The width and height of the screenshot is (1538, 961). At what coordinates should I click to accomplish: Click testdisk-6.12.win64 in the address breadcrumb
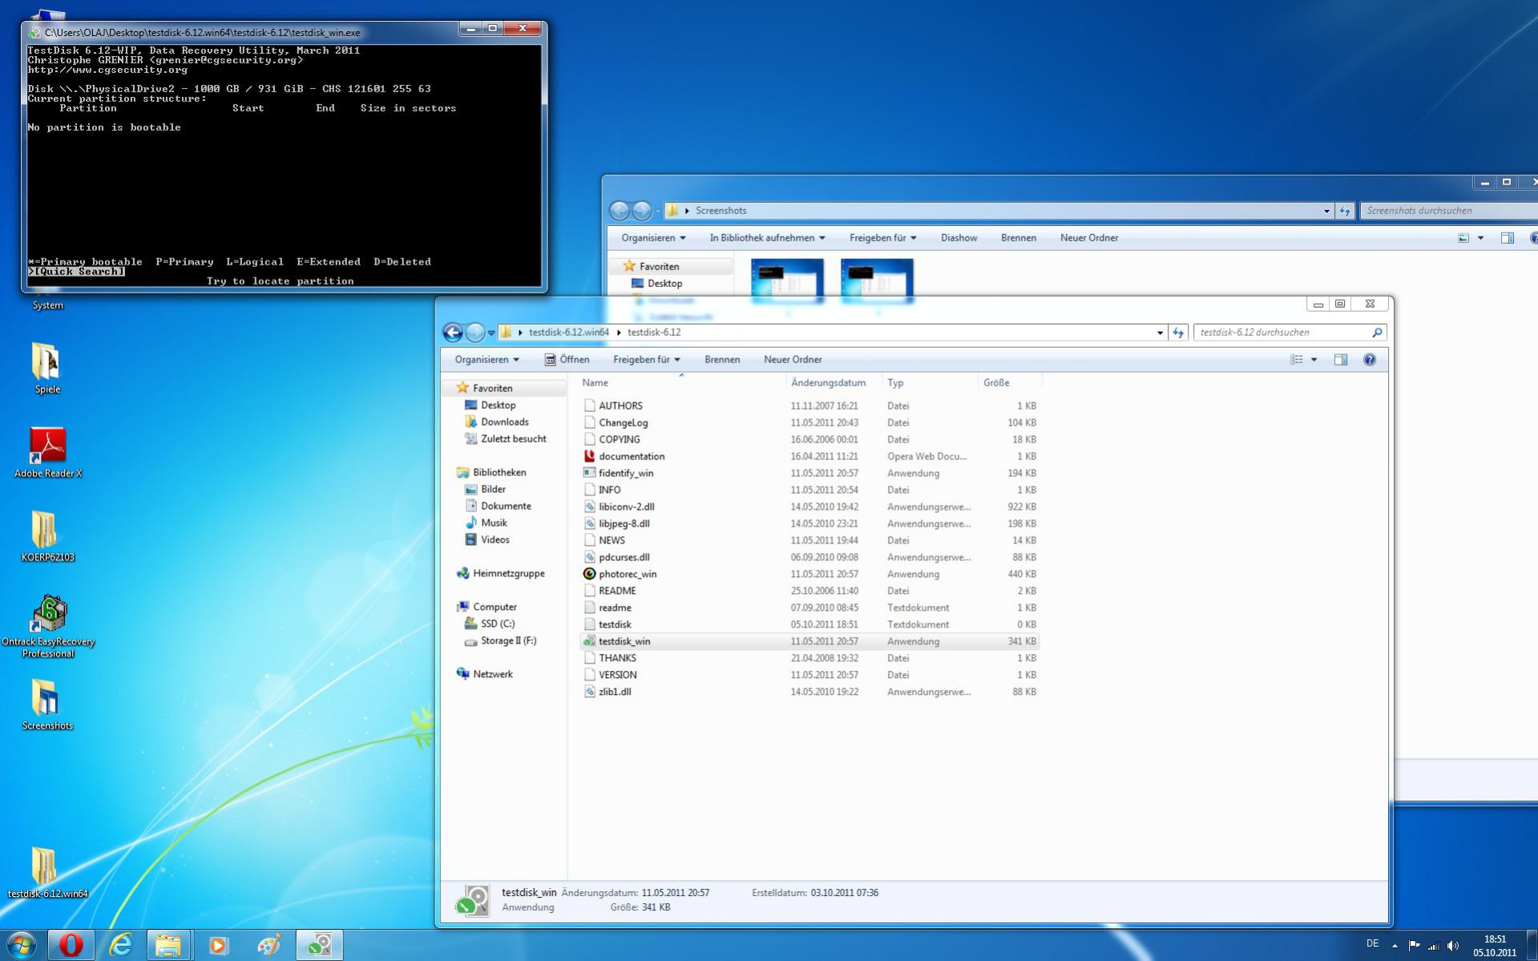[x=569, y=333]
